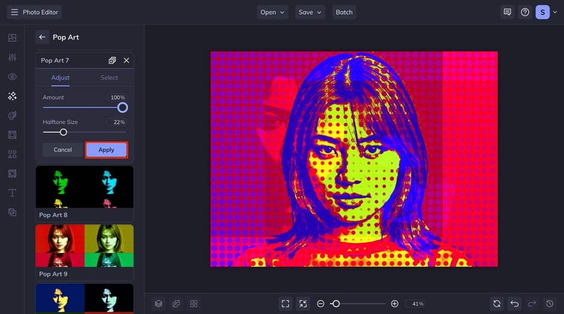Click the Apply button
Screen dimensions: 564x314
(106, 150)
